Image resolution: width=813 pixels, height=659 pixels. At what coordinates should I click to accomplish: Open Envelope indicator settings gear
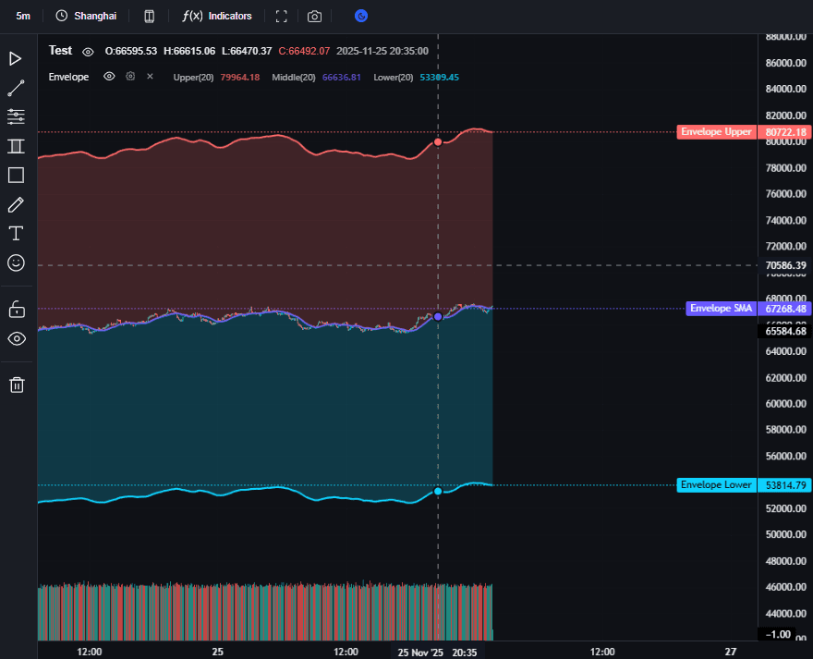[130, 77]
